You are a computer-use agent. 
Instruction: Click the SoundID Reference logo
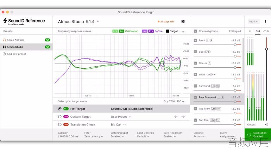pyautogui.click(x=24, y=21)
